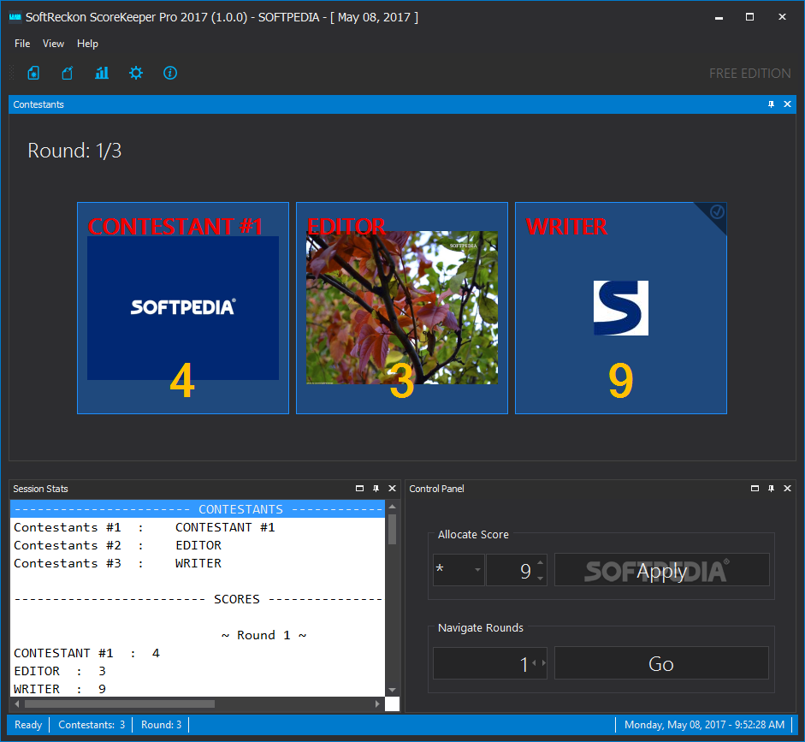Close the Session Stats panel
The height and width of the screenshot is (742, 805).
[x=392, y=489]
